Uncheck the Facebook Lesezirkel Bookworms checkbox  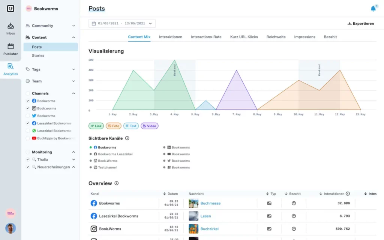[x=28, y=123]
